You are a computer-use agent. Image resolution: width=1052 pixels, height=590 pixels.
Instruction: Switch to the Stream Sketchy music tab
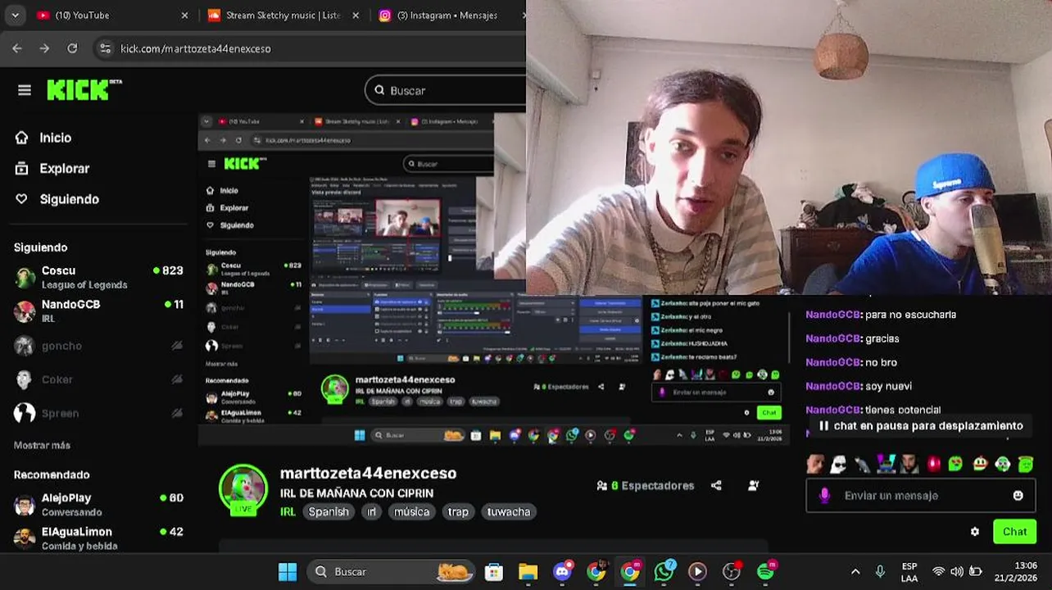[x=283, y=15]
